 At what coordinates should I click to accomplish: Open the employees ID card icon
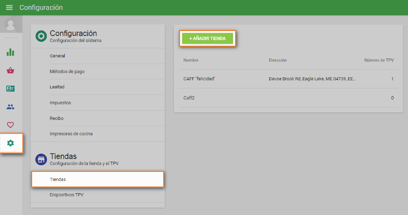[x=10, y=88]
